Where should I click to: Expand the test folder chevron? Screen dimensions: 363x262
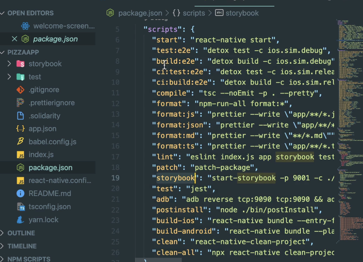pos(9,76)
